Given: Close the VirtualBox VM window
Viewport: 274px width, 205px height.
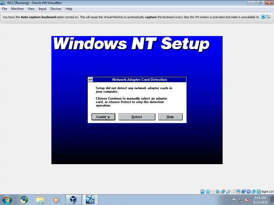Looking at the screenshot, I should coord(269,3).
